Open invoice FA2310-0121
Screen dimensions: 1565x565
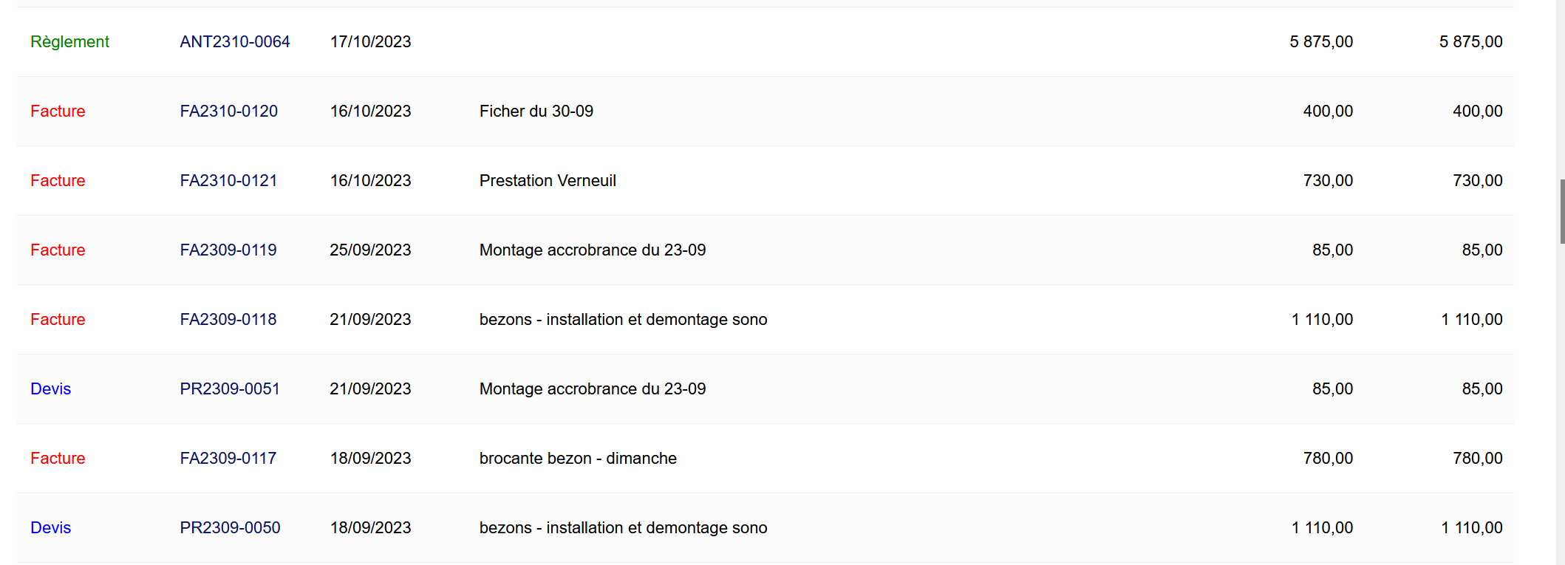(x=228, y=181)
